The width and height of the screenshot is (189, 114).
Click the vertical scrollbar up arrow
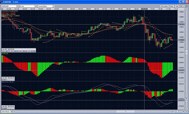pos(187,9)
